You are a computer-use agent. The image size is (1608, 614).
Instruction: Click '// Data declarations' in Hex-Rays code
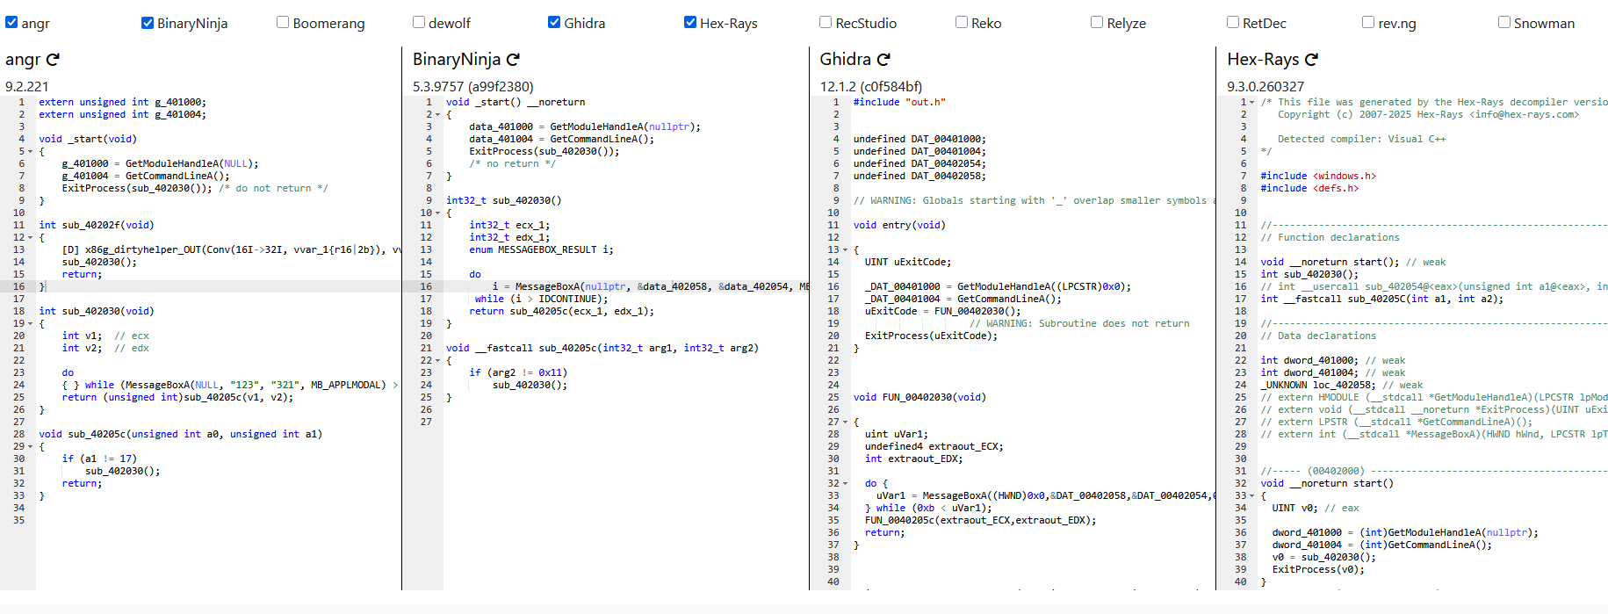1318,336
